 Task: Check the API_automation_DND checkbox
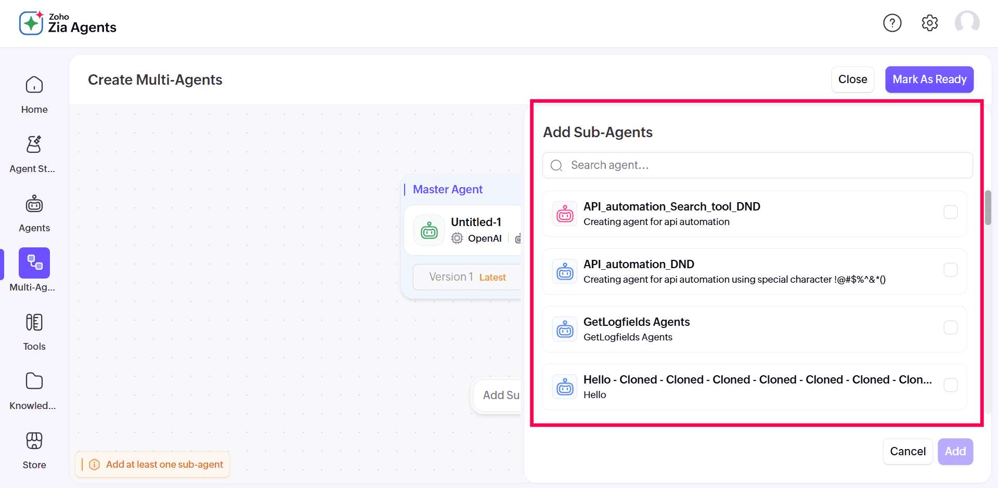[x=951, y=270]
